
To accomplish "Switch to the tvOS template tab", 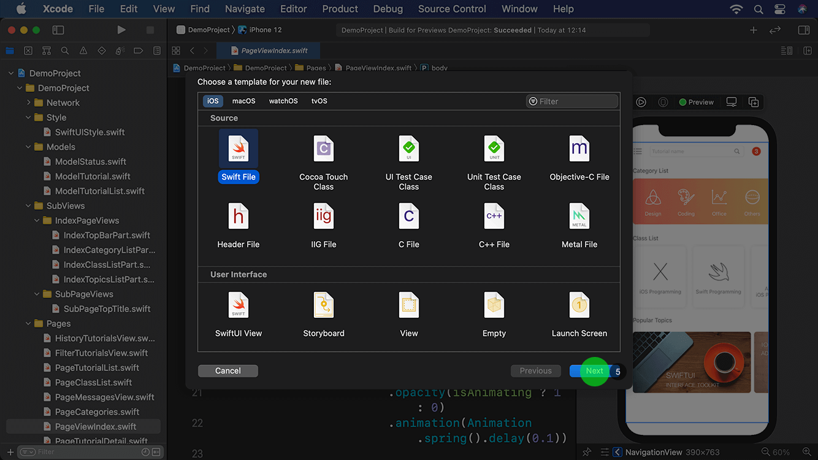I will pyautogui.click(x=319, y=101).
